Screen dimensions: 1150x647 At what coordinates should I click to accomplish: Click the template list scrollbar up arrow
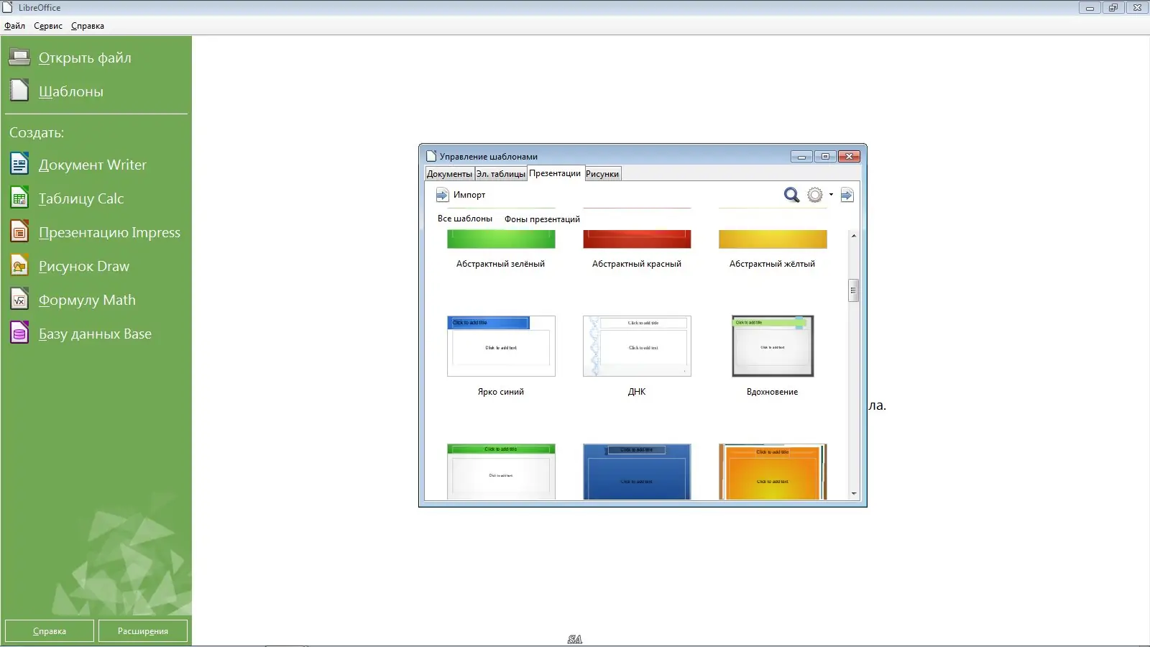(x=854, y=236)
